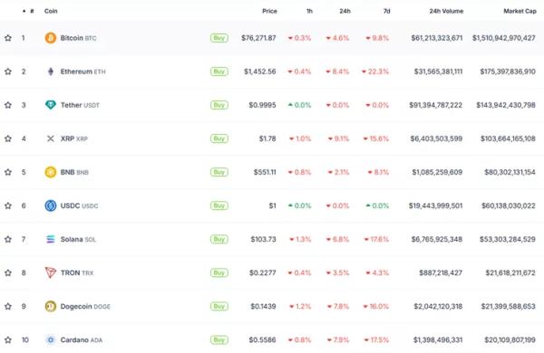Click the Dogecoin coin icon
Viewport: 544px width, 353px height.
[51, 306]
